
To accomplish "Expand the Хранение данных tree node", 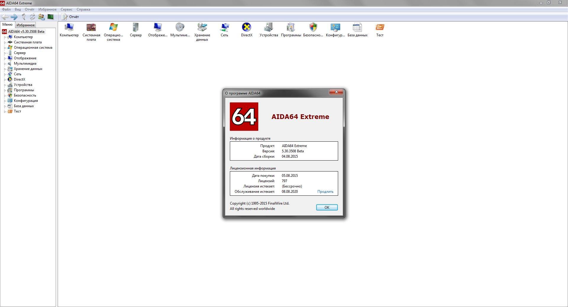I will click(x=5, y=69).
